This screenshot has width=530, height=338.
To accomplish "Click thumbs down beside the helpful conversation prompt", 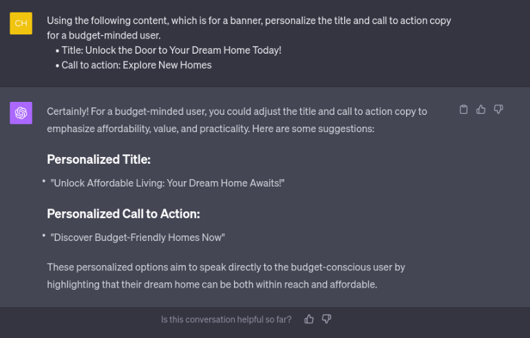I will (x=326, y=319).
